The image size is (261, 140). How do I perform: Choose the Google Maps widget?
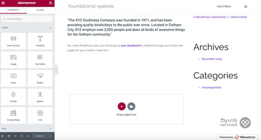(13, 116)
